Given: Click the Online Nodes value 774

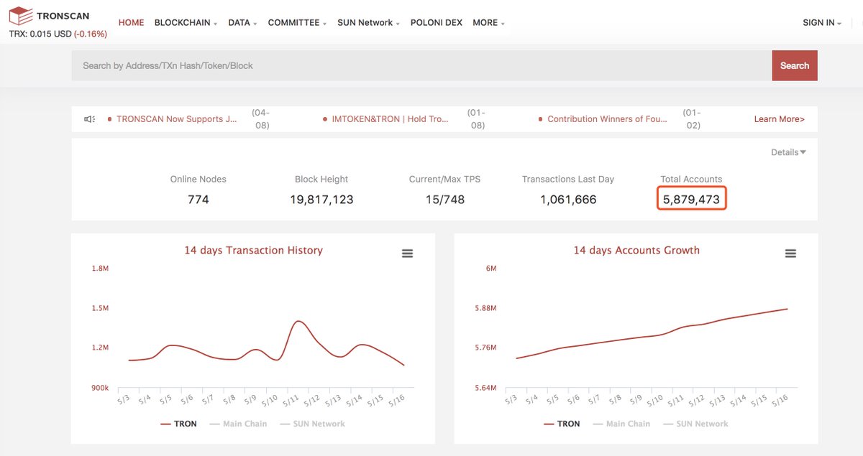Looking at the screenshot, I should coord(198,200).
